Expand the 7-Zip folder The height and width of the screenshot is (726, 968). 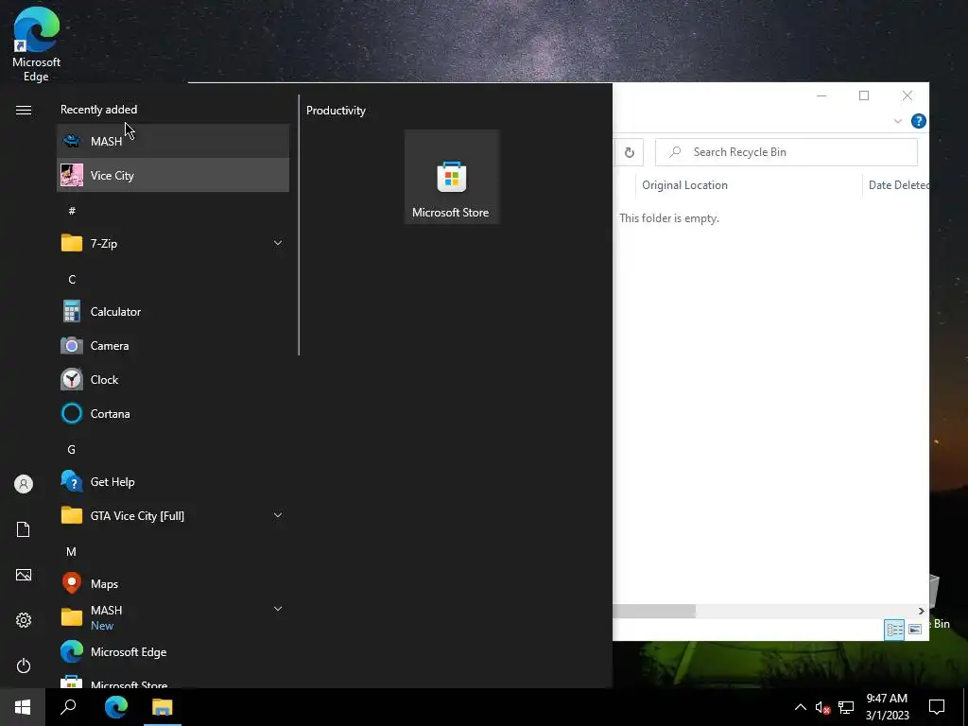(278, 243)
